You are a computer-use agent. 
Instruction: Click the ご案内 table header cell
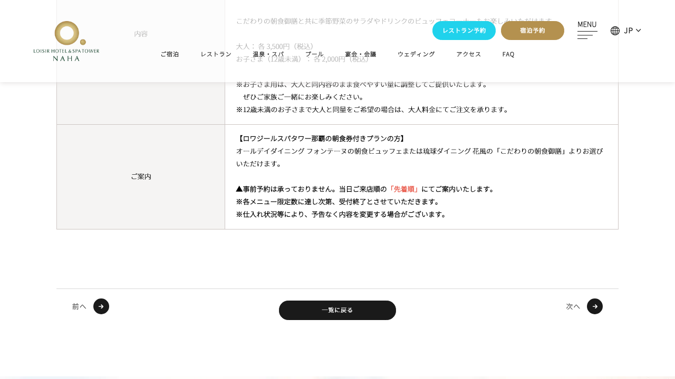coord(141,177)
